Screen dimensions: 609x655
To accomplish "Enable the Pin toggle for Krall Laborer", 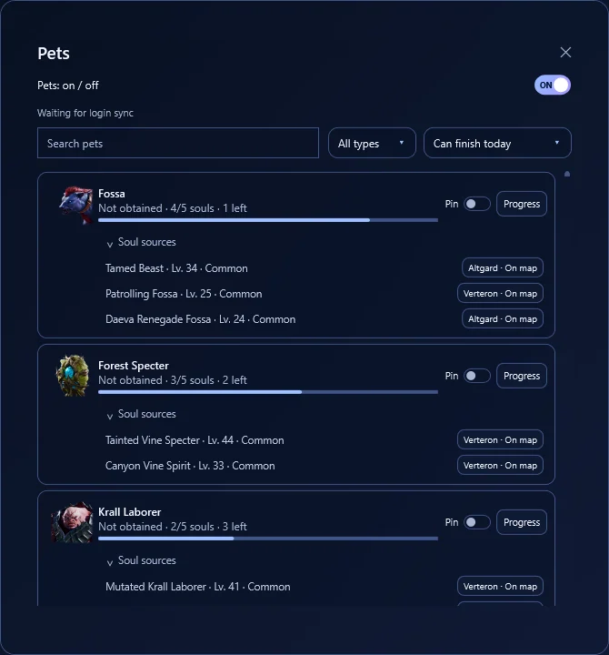I will 476,522.
